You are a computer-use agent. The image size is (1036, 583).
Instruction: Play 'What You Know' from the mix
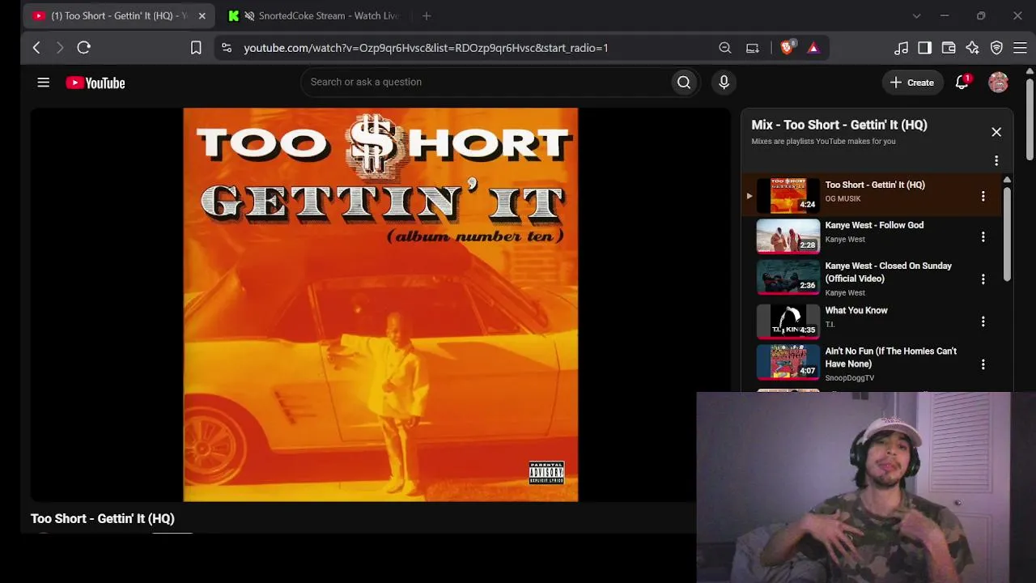click(x=856, y=310)
